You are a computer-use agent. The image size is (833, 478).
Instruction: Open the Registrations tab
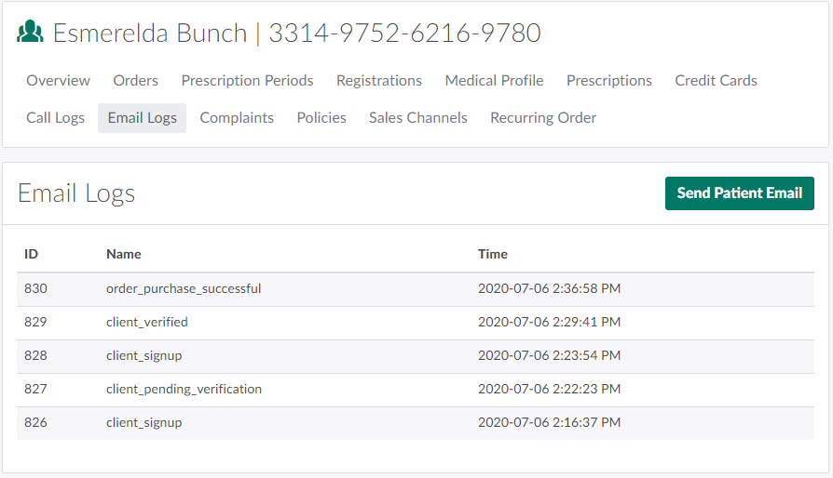(379, 81)
